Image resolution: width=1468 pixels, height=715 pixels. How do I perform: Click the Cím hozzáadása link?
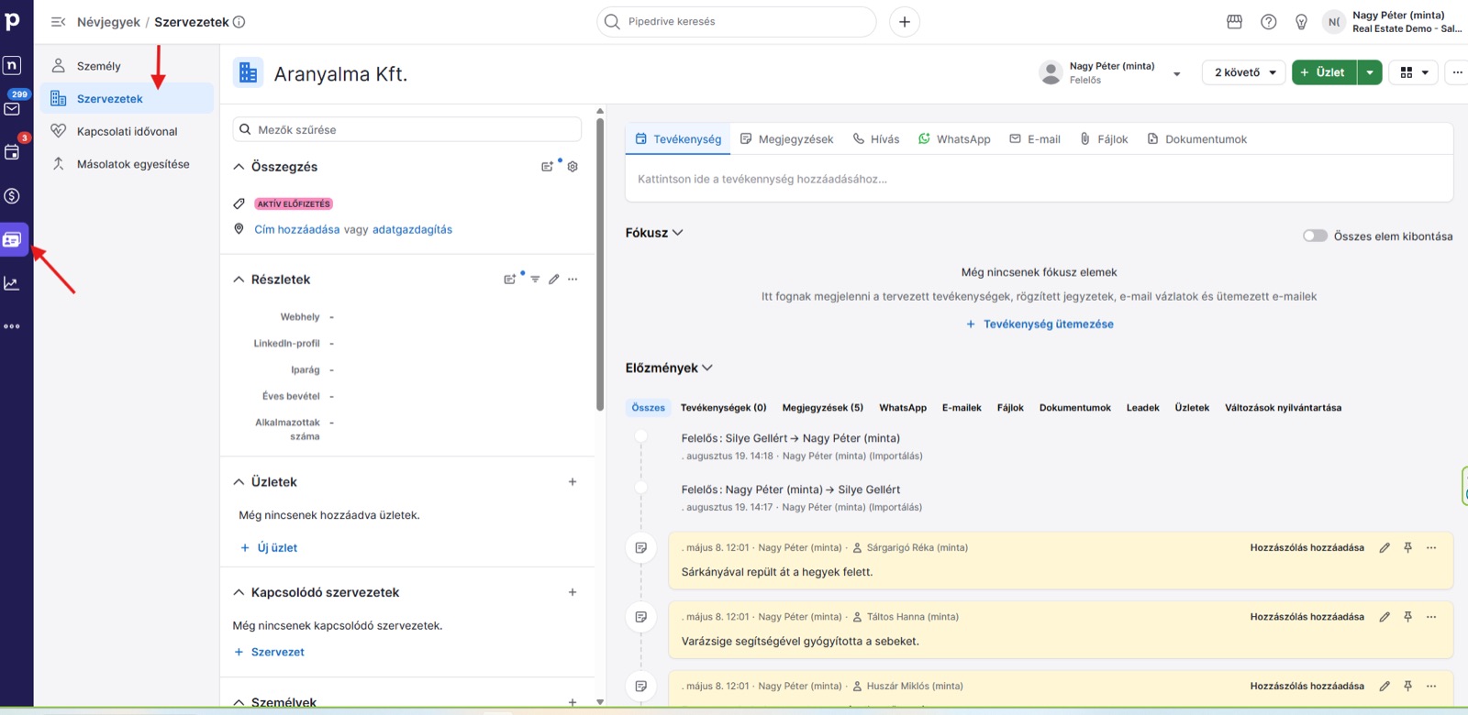click(x=297, y=230)
